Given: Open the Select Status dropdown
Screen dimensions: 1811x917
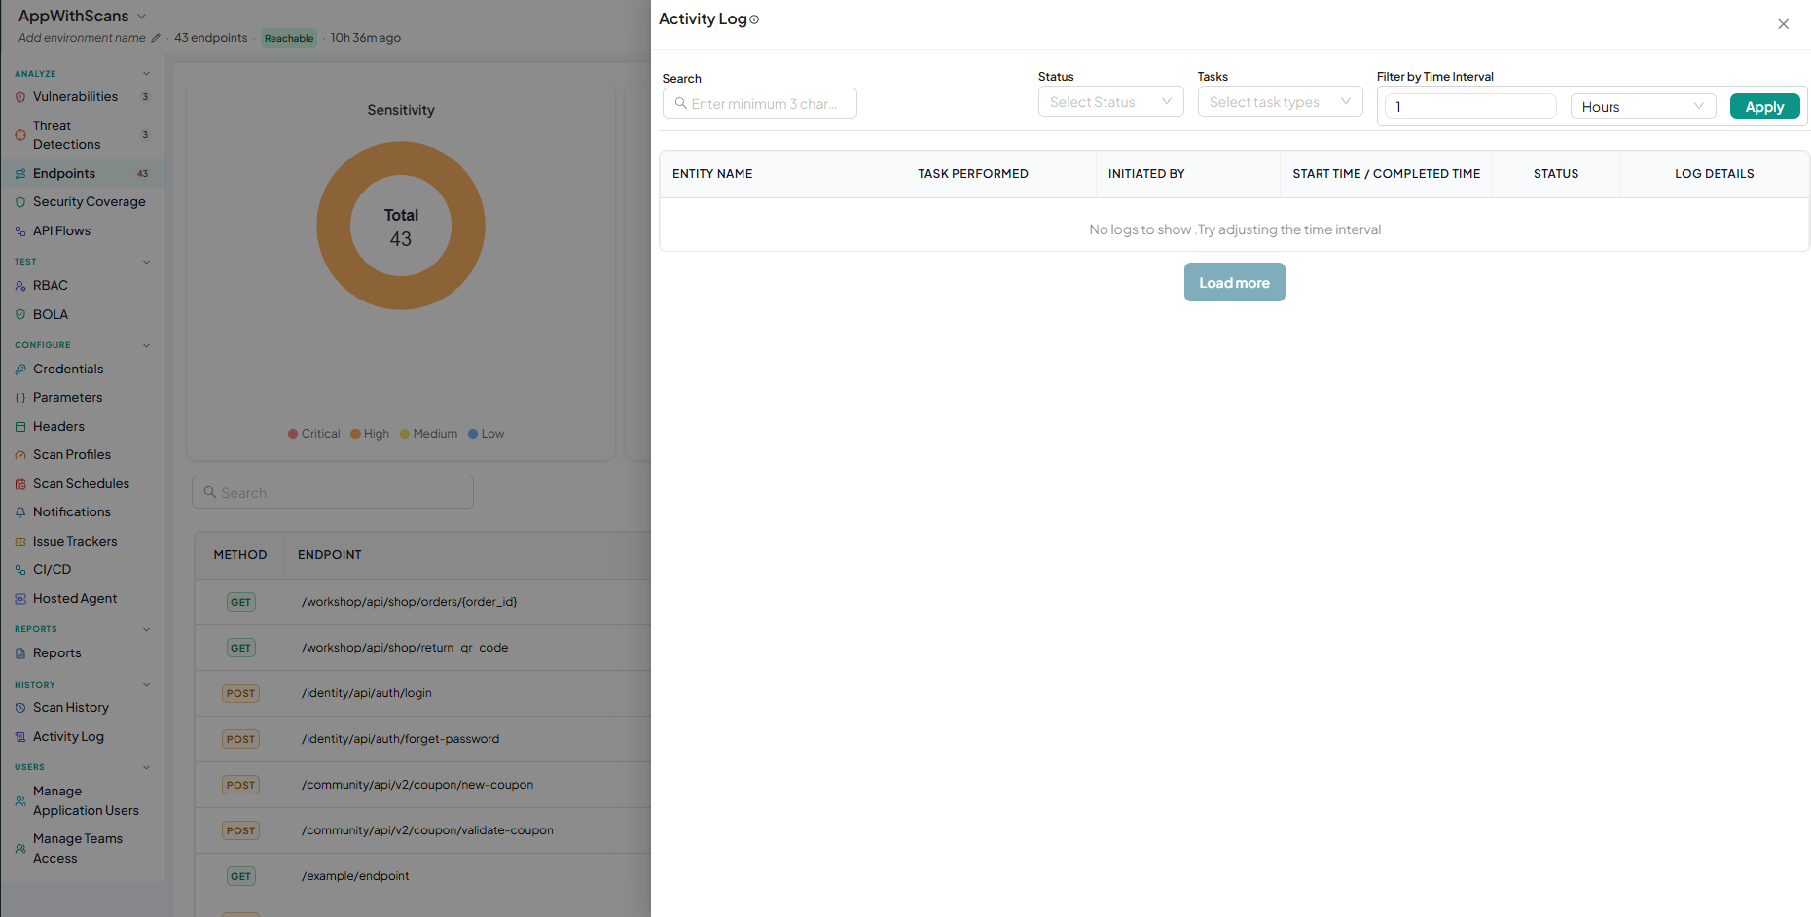Looking at the screenshot, I should tap(1110, 102).
